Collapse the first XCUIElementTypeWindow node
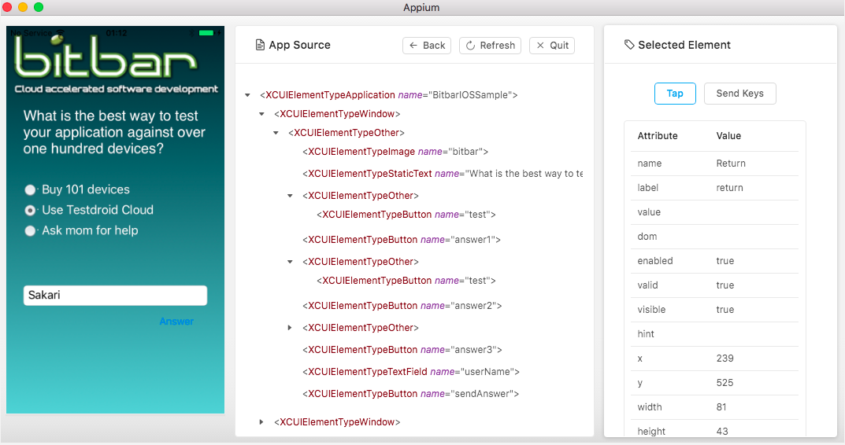The width and height of the screenshot is (845, 445). [262, 114]
